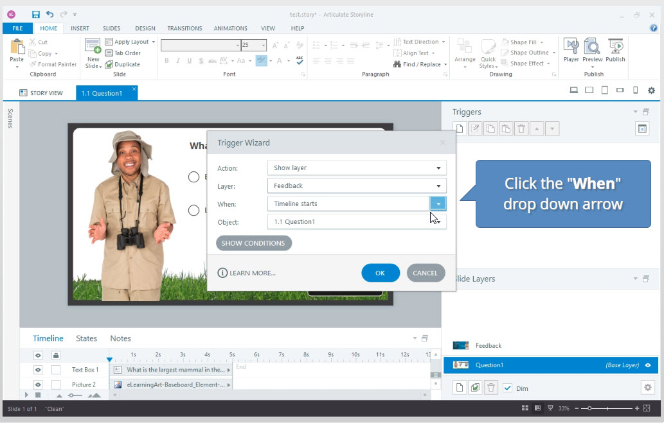Open the When dropdown in the Trigger Wizard
The image size is (664, 423).
click(x=437, y=203)
